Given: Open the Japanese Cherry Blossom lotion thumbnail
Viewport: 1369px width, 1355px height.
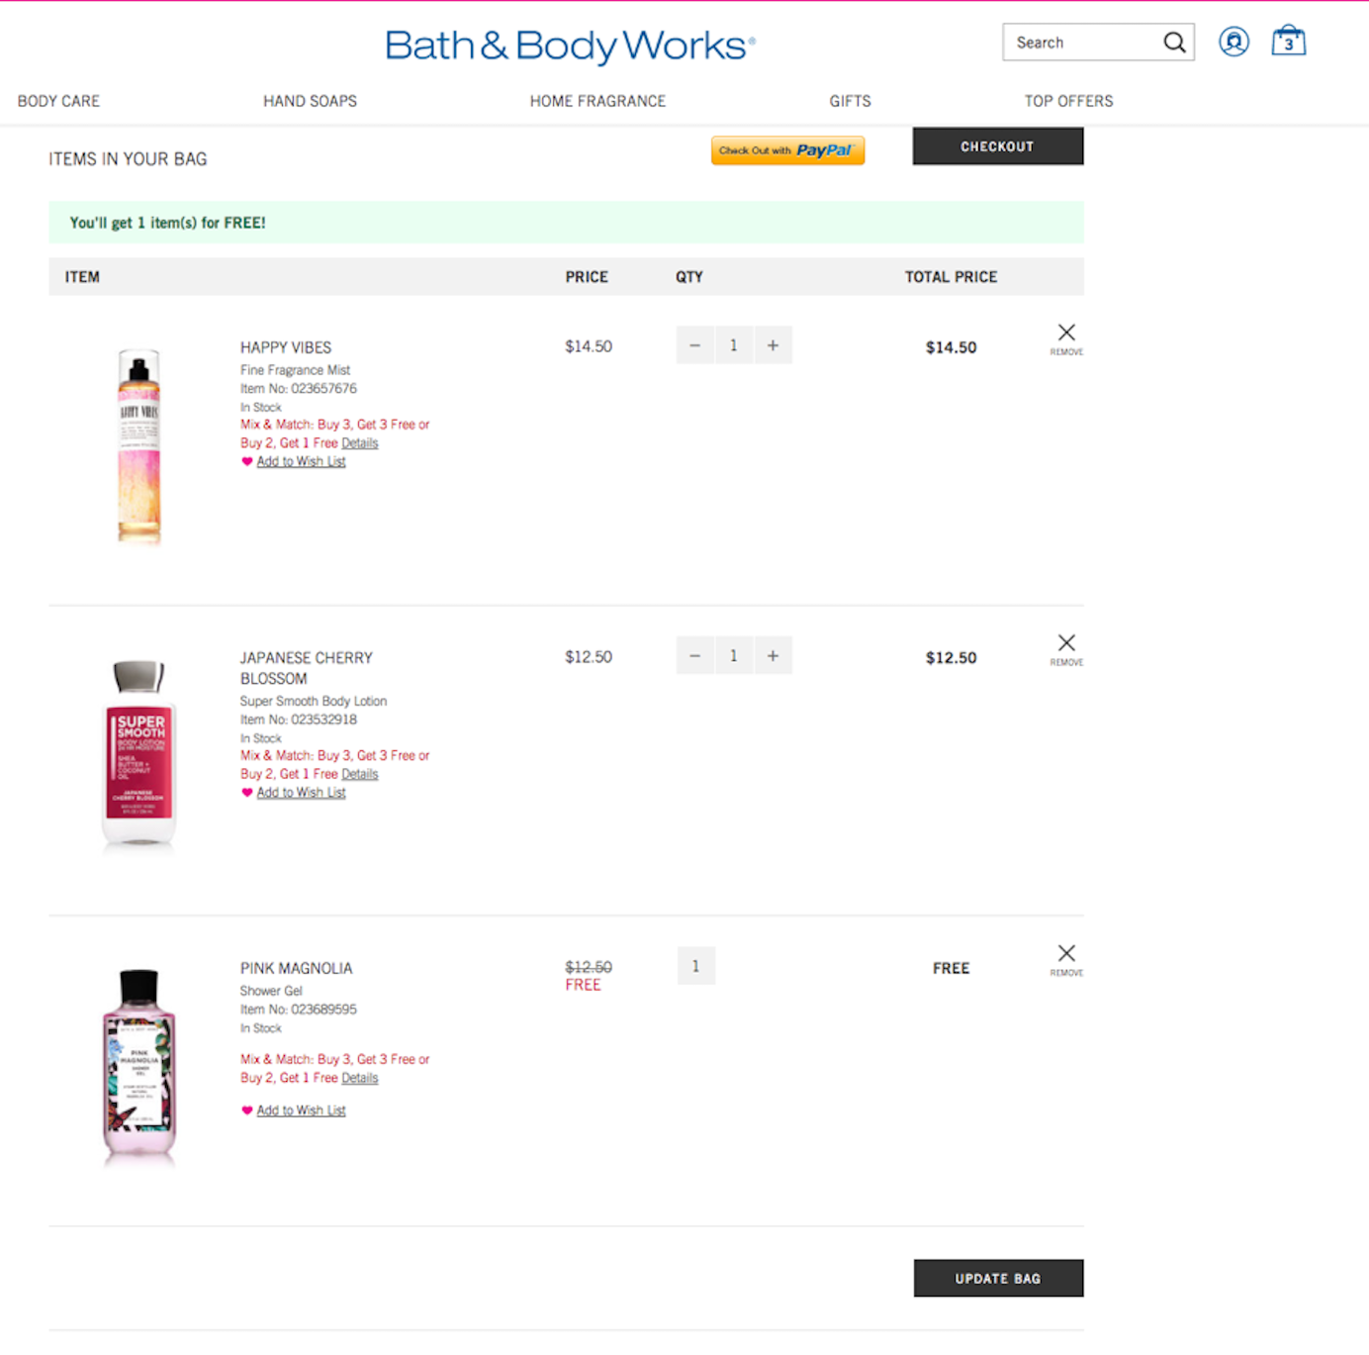Looking at the screenshot, I should coord(138,752).
